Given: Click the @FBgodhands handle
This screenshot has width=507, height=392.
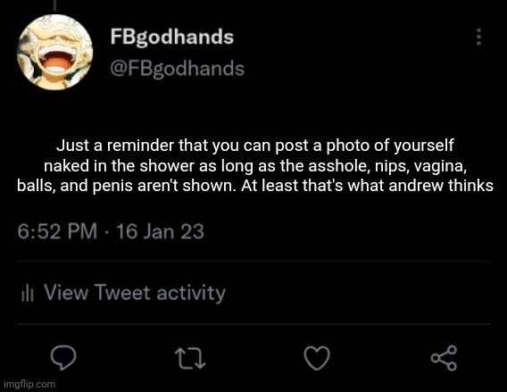Looking at the screenshot, I should click(x=178, y=70).
